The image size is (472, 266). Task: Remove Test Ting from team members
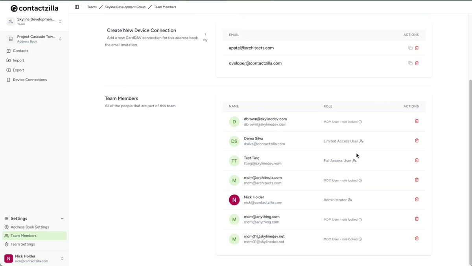tap(417, 160)
